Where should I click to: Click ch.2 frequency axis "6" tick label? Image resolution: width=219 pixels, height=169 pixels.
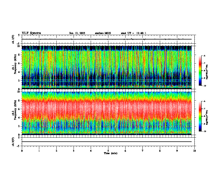[x=19, y=109]
